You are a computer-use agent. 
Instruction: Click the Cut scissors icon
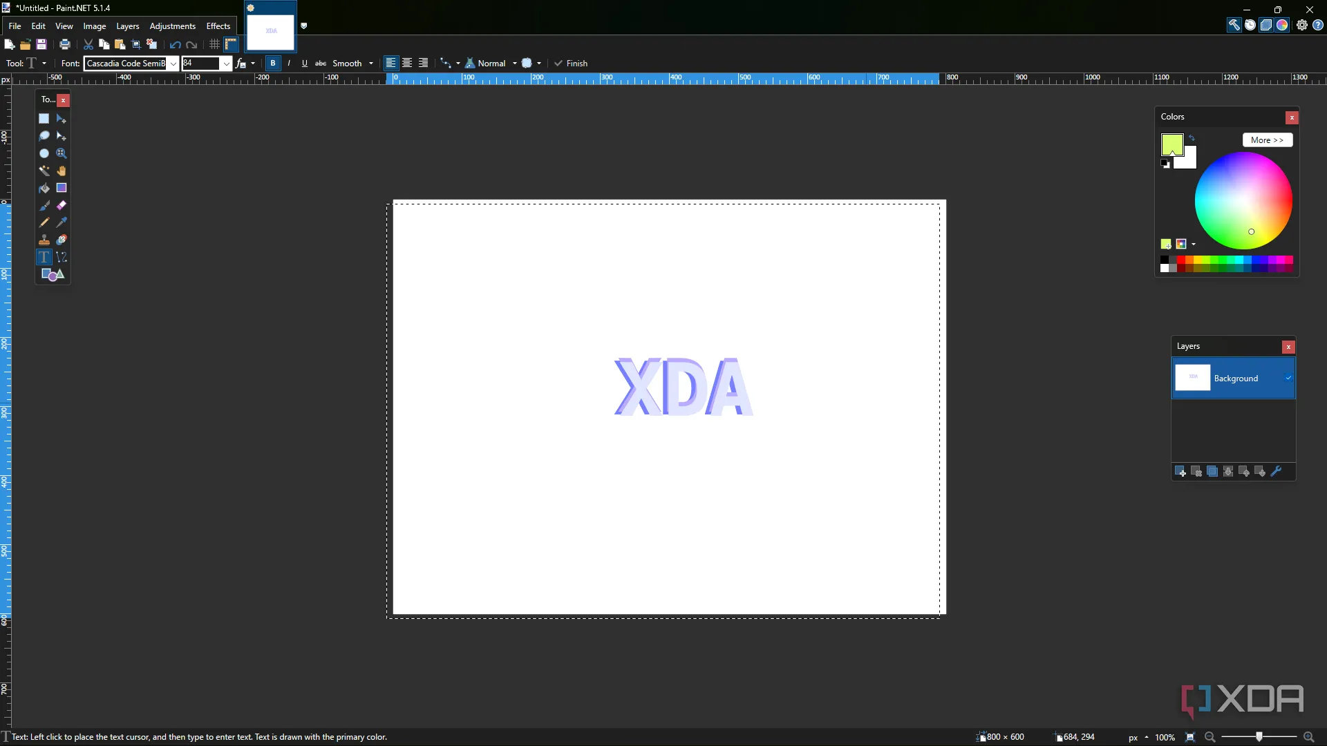coord(88,45)
